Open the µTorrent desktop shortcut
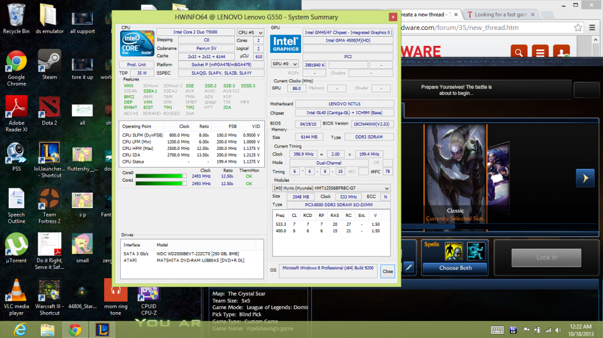The image size is (603, 338). [16, 246]
